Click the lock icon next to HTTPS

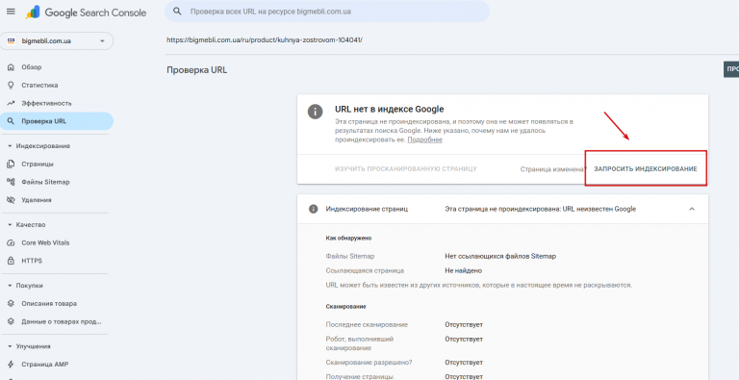click(12, 261)
